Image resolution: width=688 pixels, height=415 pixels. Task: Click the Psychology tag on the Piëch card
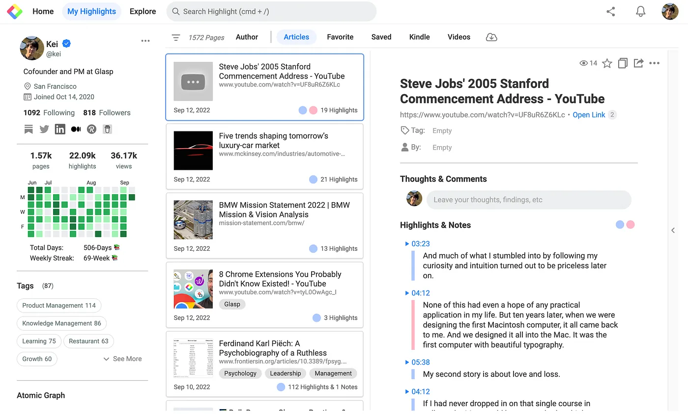240,373
